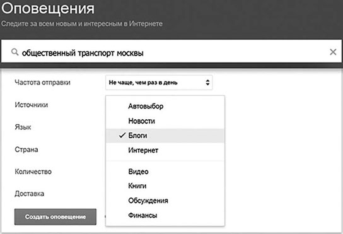The image size is (343, 234).
Task: Pick Видео in sources dropdown
Action: click(165, 172)
